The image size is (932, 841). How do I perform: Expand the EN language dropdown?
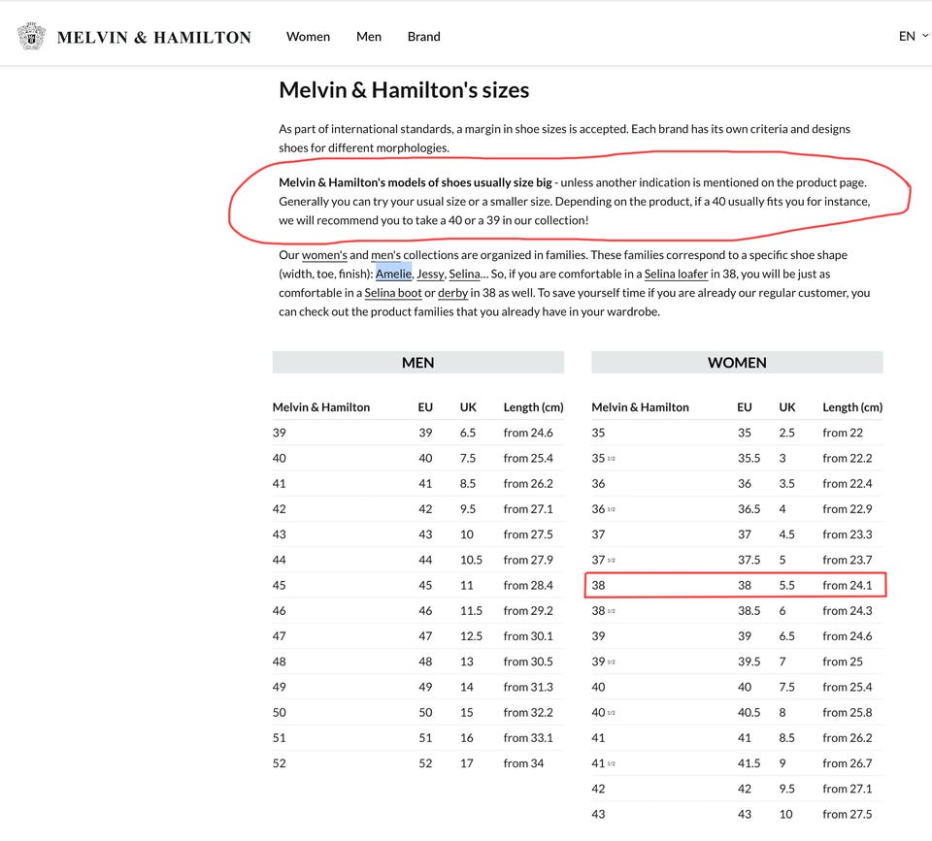click(913, 36)
